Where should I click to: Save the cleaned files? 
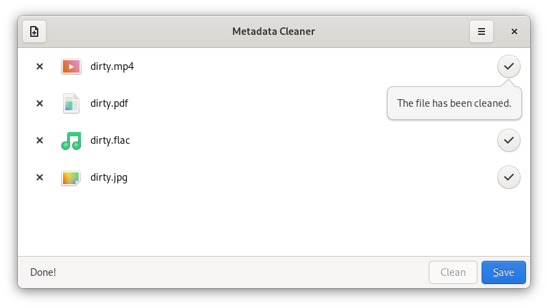[503, 272]
